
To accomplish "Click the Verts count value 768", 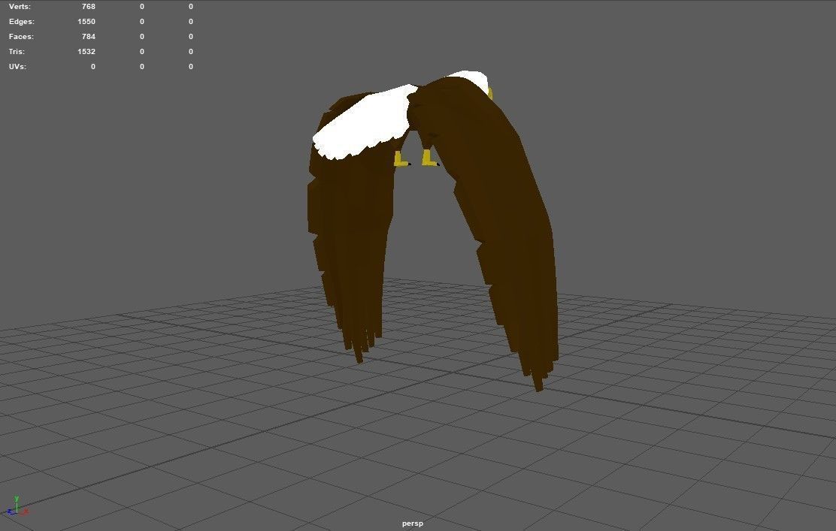I will click(89, 7).
